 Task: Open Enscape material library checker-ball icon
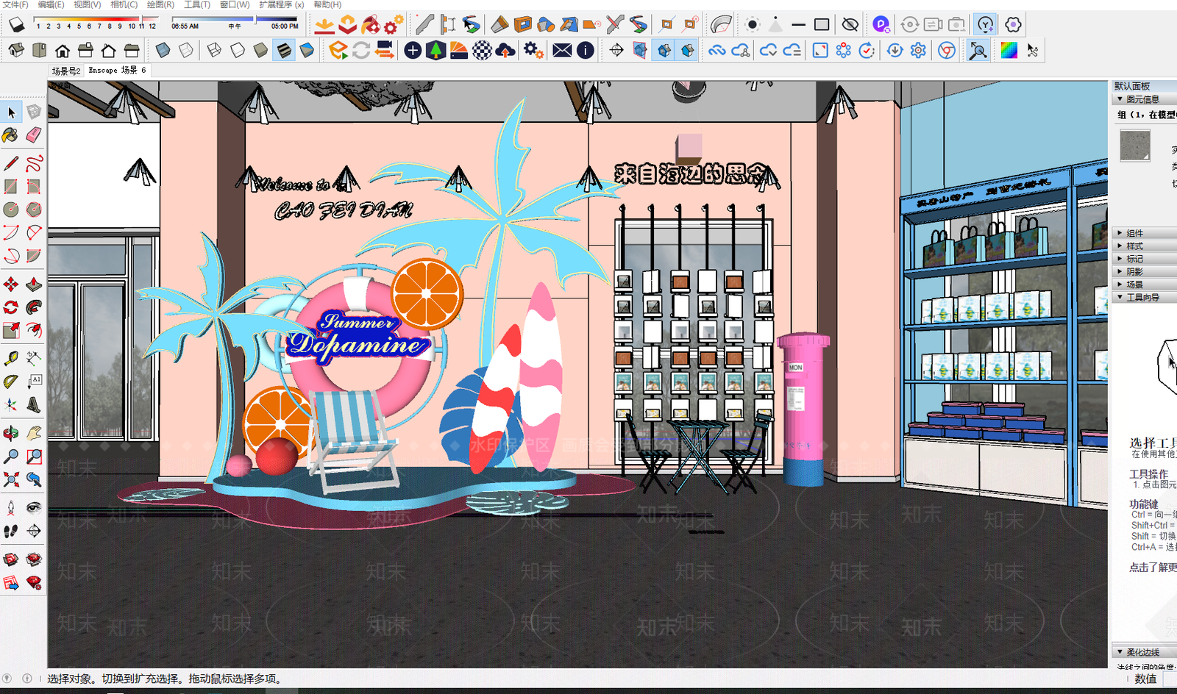click(482, 50)
